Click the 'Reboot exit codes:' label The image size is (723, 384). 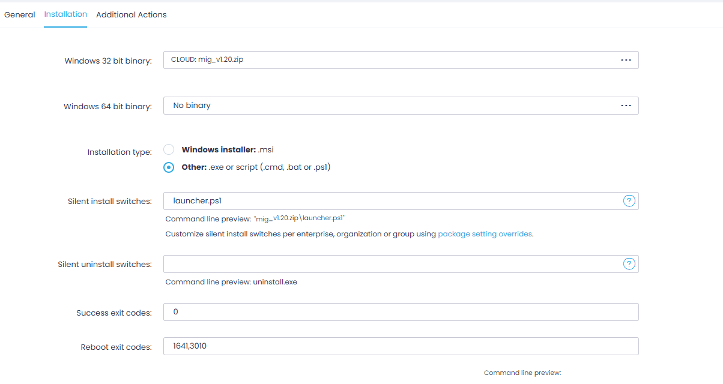(116, 347)
